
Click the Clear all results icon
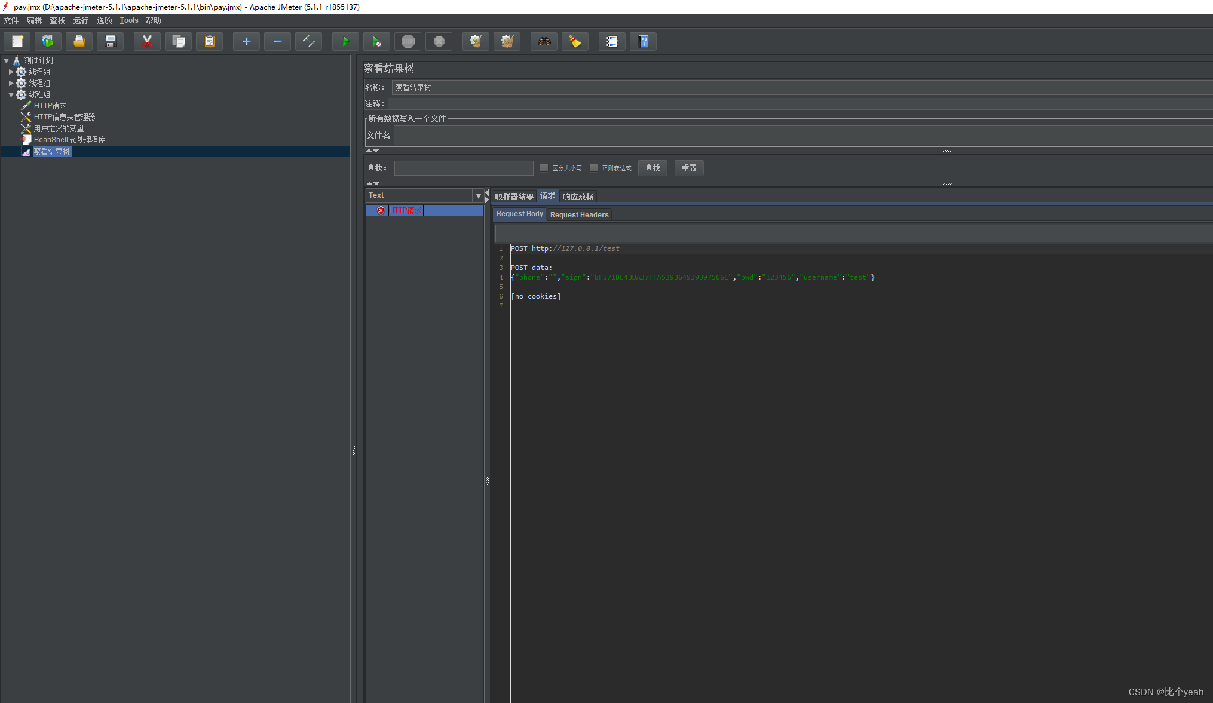pyautogui.click(x=507, y=41)
